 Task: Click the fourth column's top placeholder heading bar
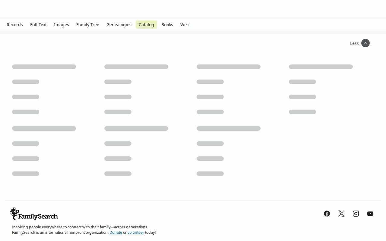pos(321,67)
